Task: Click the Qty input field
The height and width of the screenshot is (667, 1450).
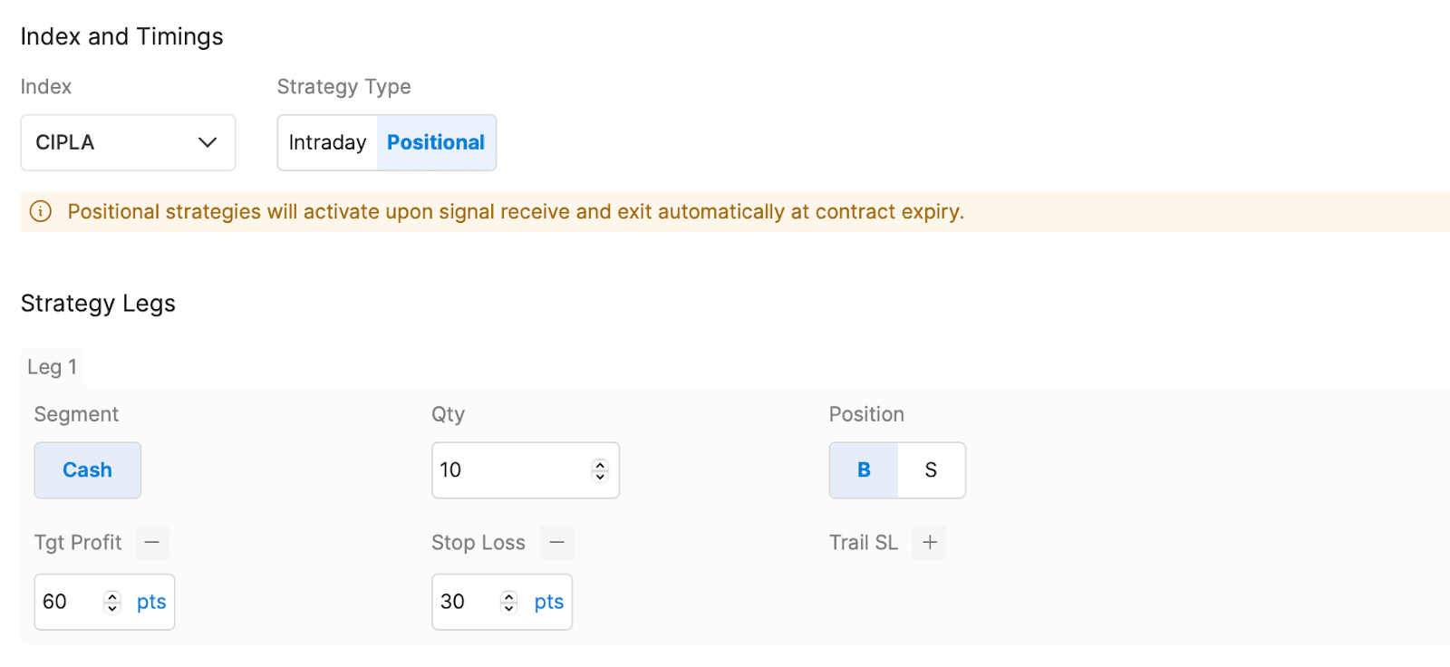Action: tap(507, 470)
